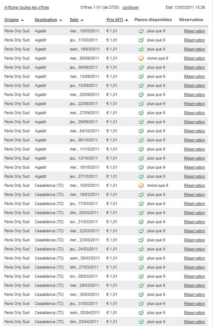The height and width of the screenshot is (326, 213).
Task: Sort by the Origine column header
Action: (x=12, y=20)
